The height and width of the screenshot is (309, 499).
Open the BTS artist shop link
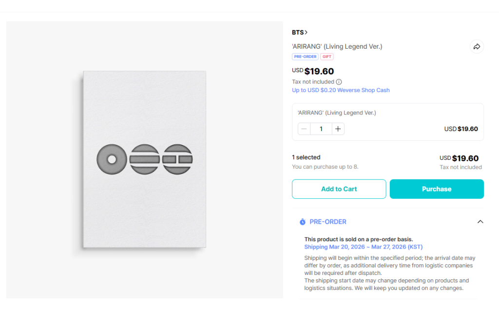click(x=298, y=33)
